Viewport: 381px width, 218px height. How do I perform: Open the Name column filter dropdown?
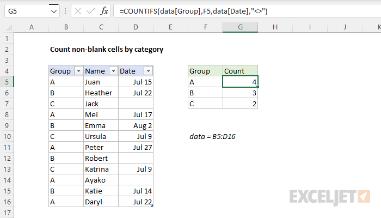click(x=113, y=71)
